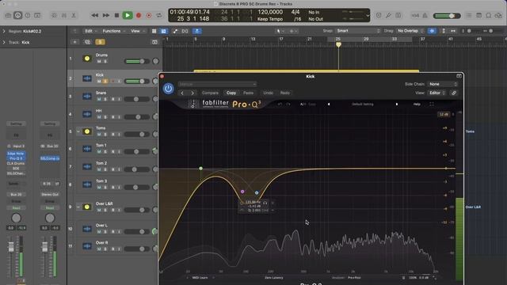Adjust the master volume slider
This screenshot has width=507, height=285.
[x=447, y=16]
